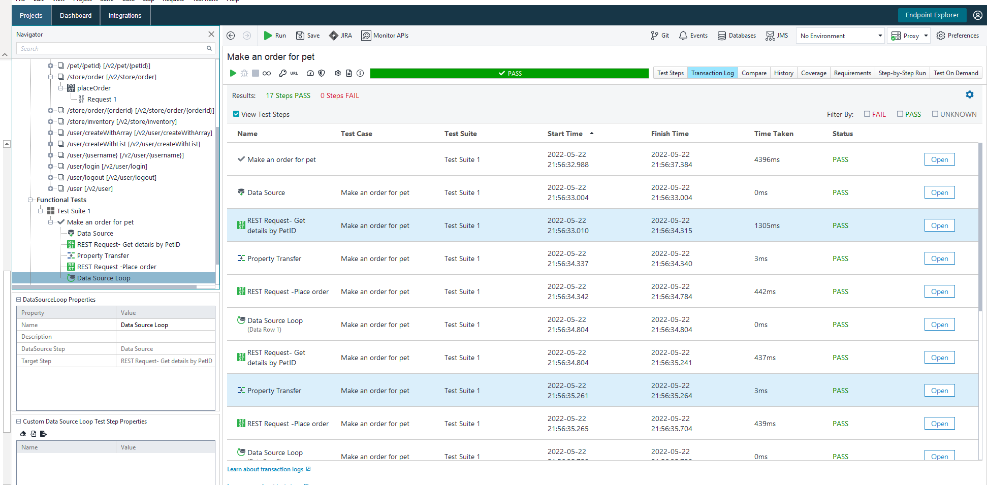
Task: Collapse Make an order for pet node
Action: [51, 222]
